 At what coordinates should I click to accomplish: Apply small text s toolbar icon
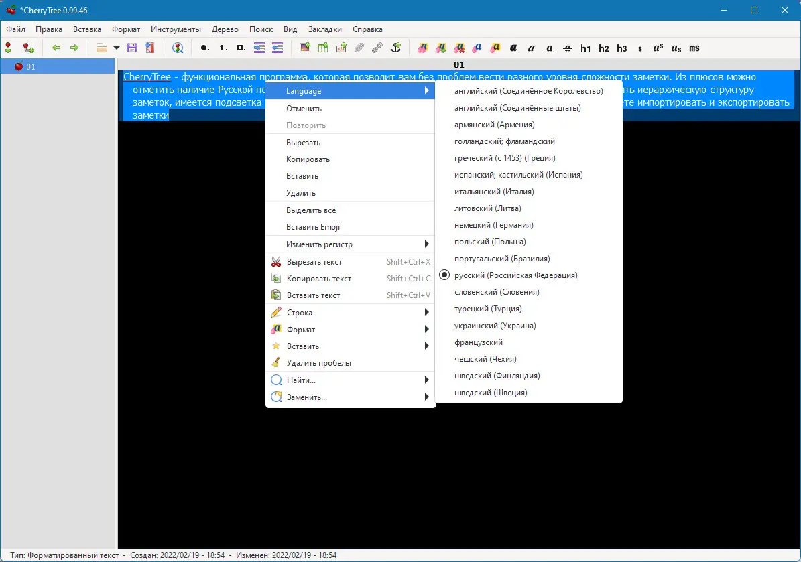coord(640,48)
